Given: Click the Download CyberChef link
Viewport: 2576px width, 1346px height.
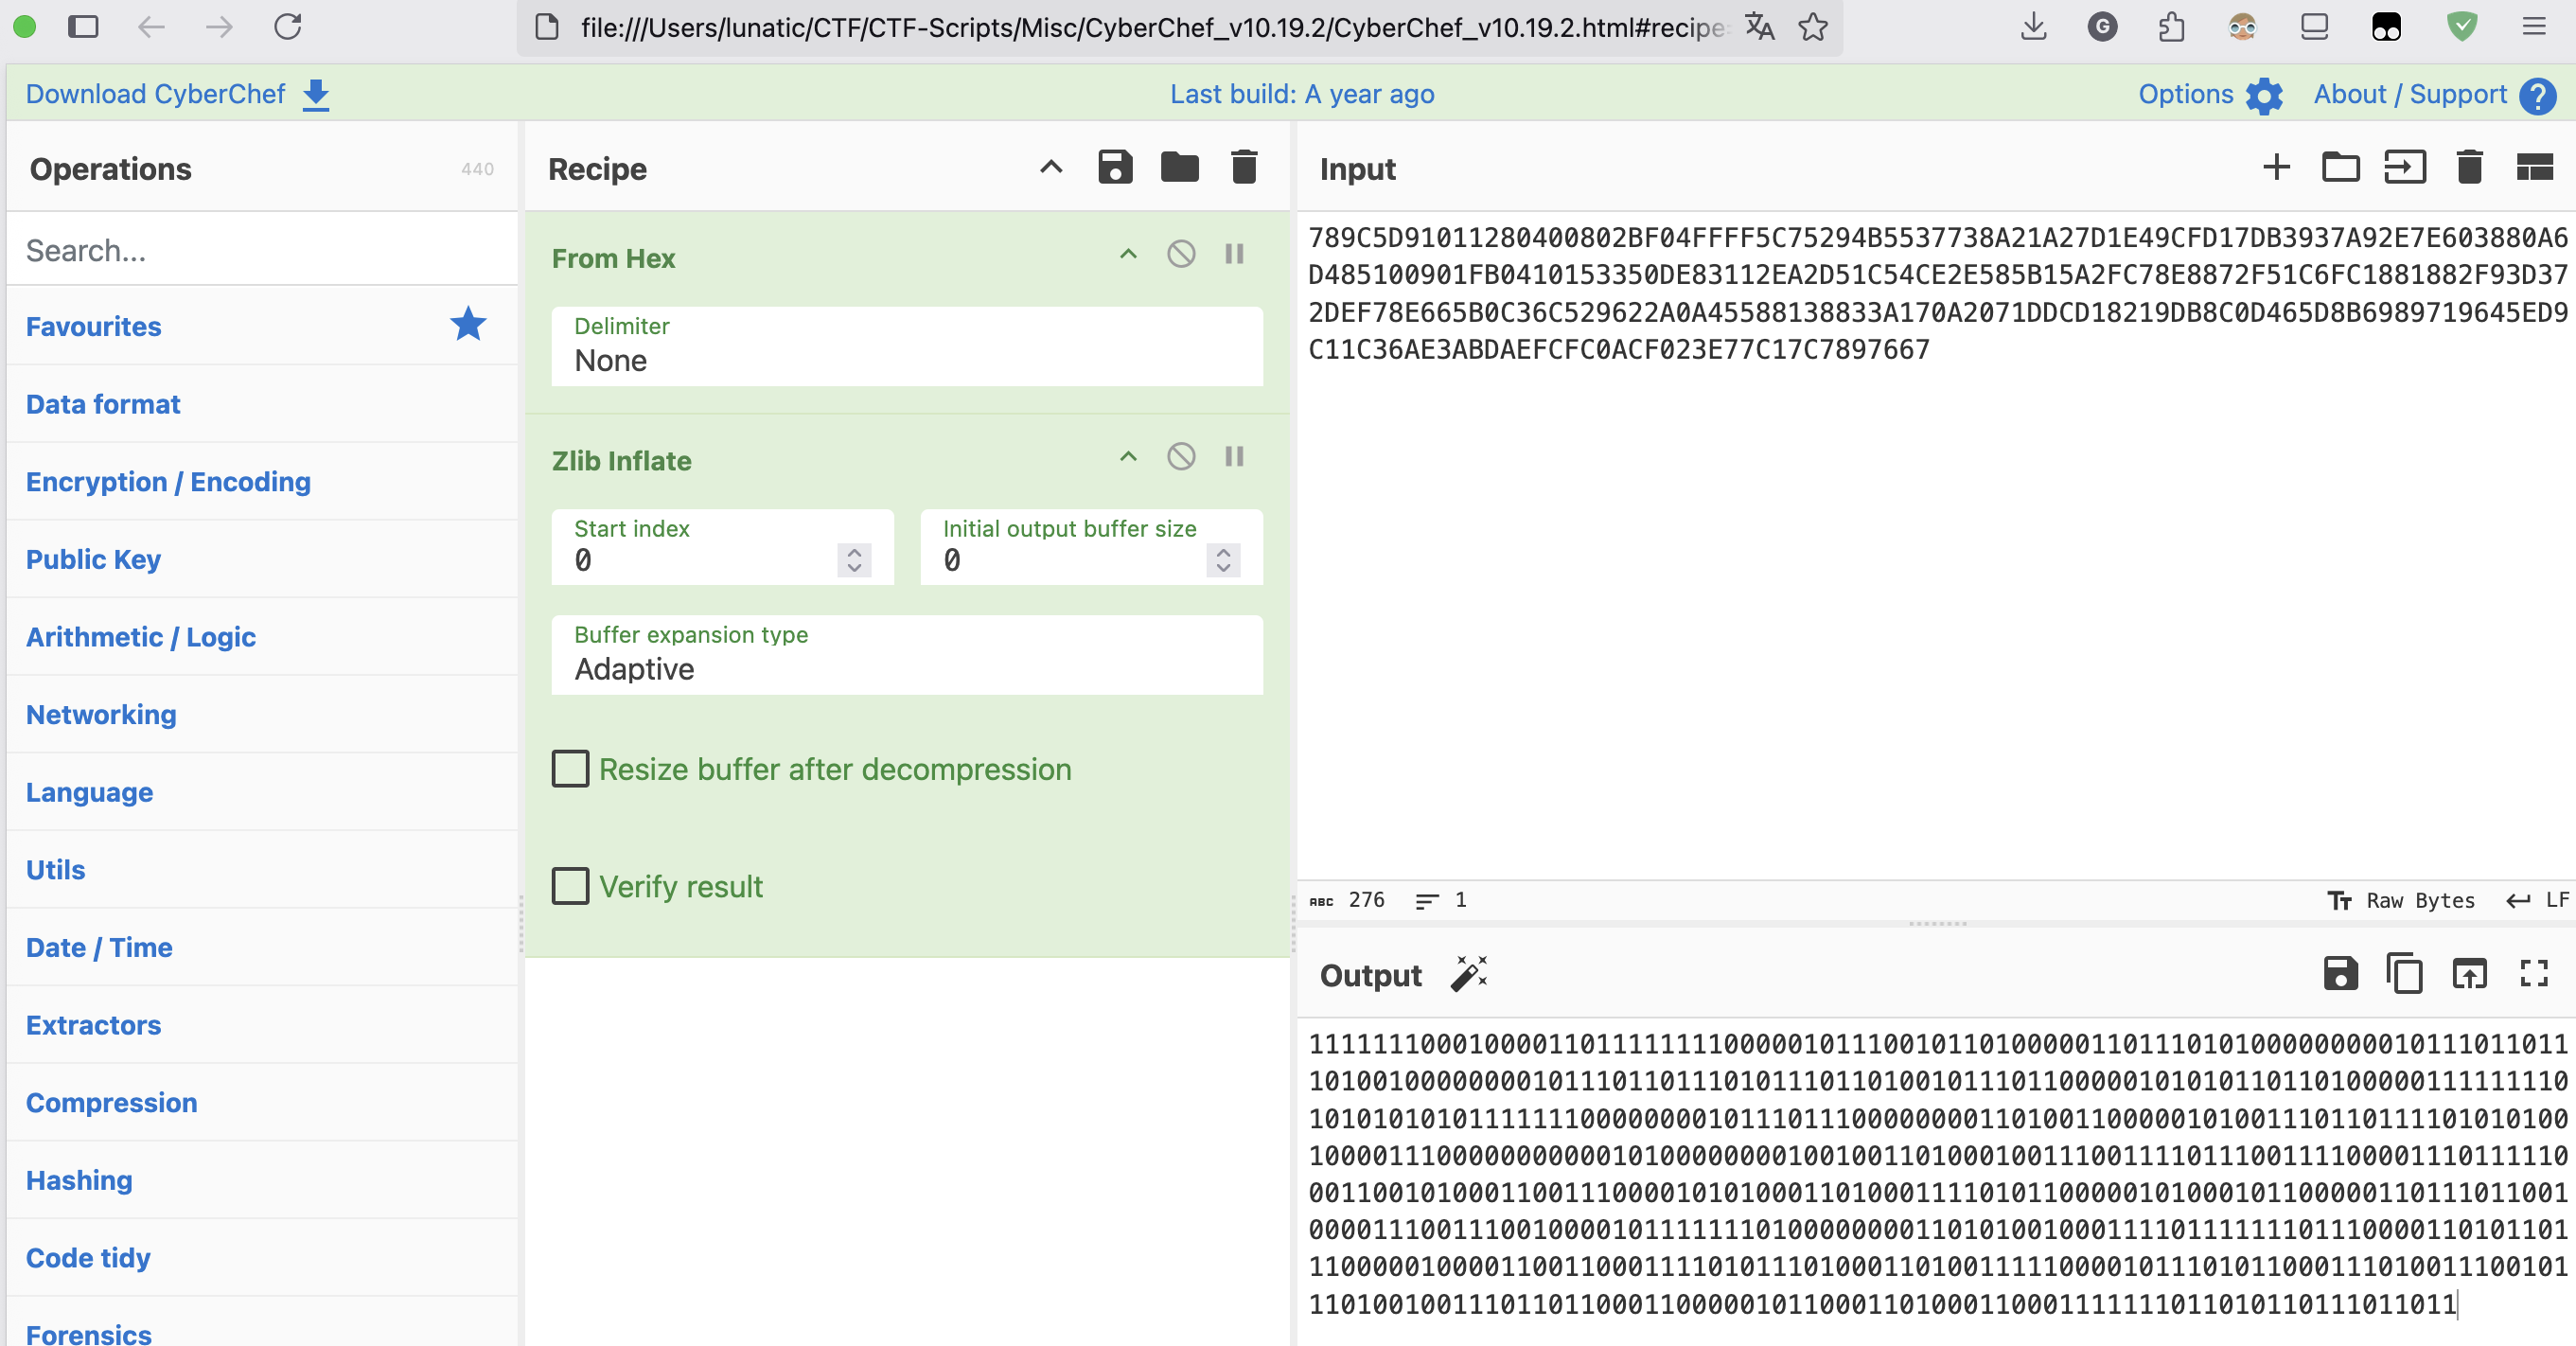Looking at the screenshot, I should pyautogui.click(x=178, y=94).
